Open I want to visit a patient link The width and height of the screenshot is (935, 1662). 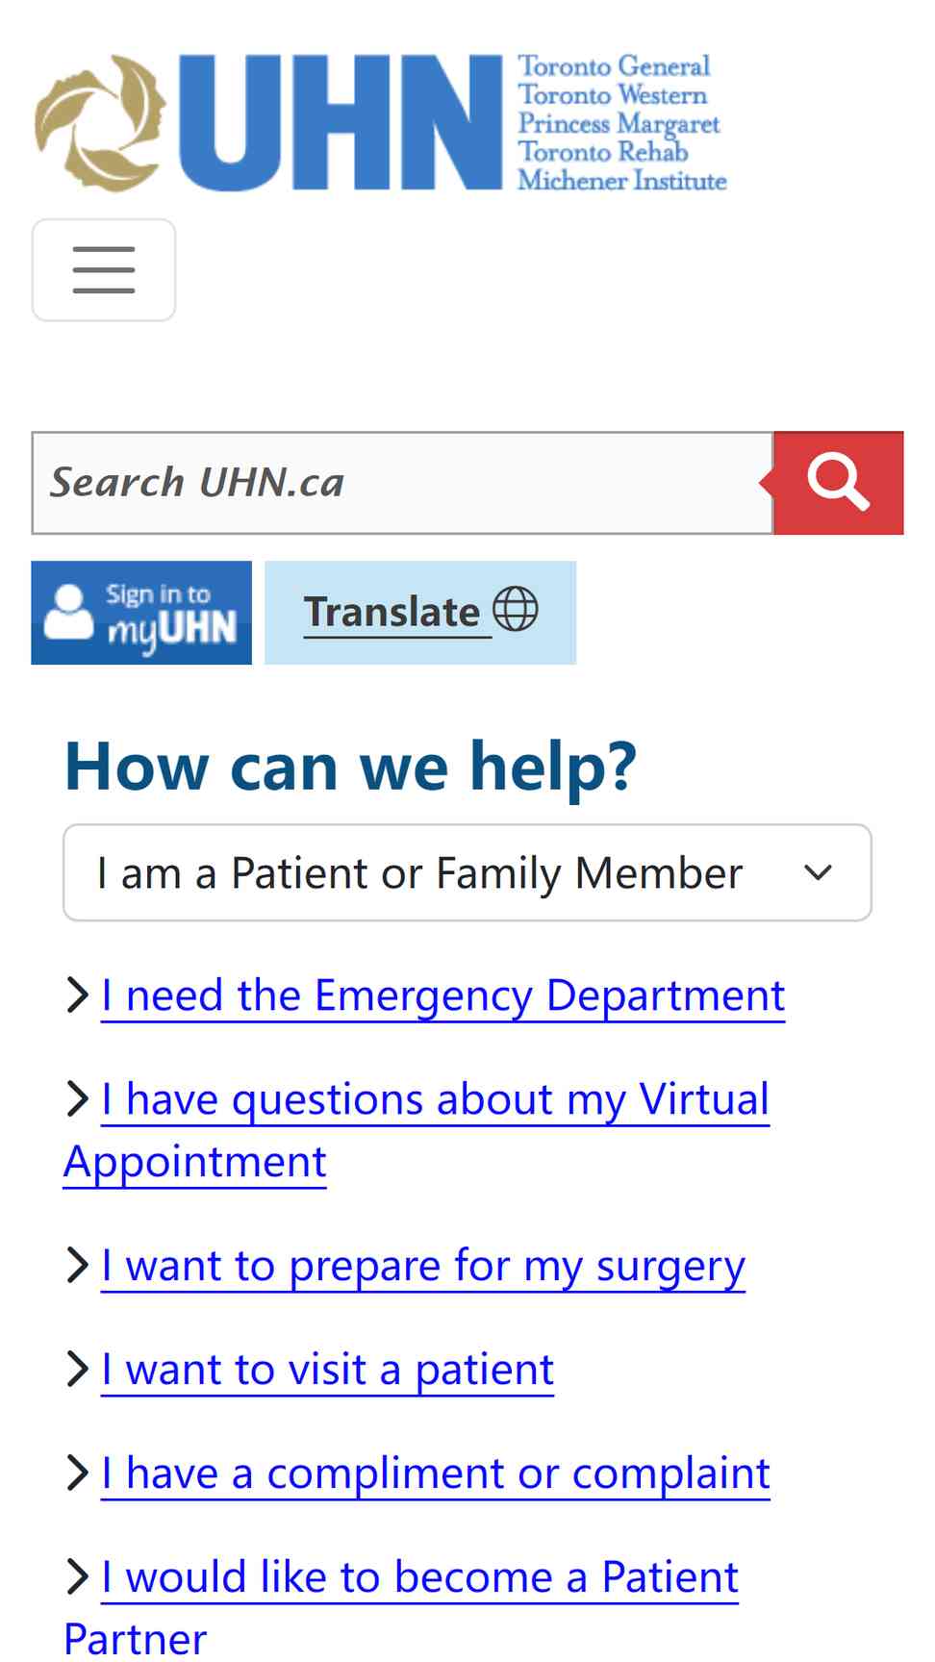click(328, 1370)
